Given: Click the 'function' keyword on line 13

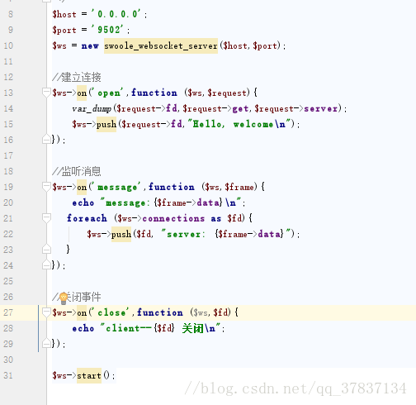Looking at the screenshot, I should coord(154,93).
